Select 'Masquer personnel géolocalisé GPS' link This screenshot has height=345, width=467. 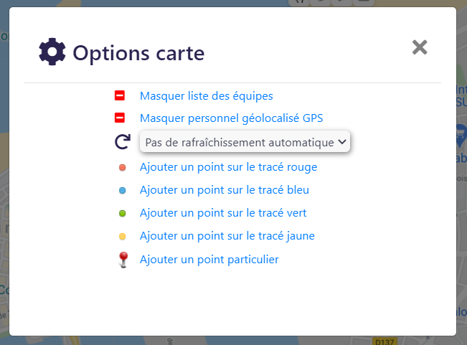[232, 118]
